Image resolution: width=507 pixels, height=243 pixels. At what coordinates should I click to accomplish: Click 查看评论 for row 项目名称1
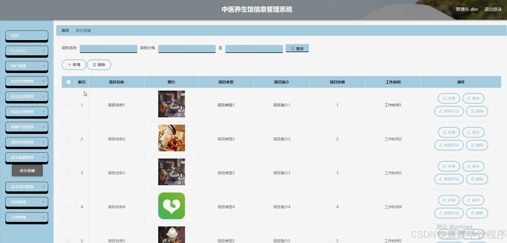click(449, 111)
